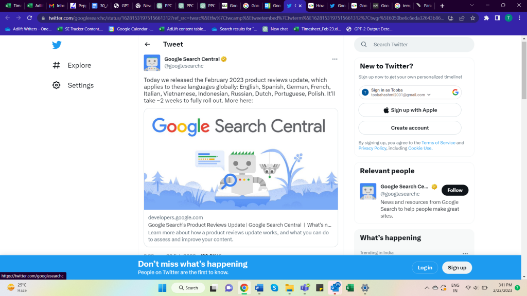527x296 pixels.
Task: Click Sign up on the bottom banner
Action: tap(457, 268)
